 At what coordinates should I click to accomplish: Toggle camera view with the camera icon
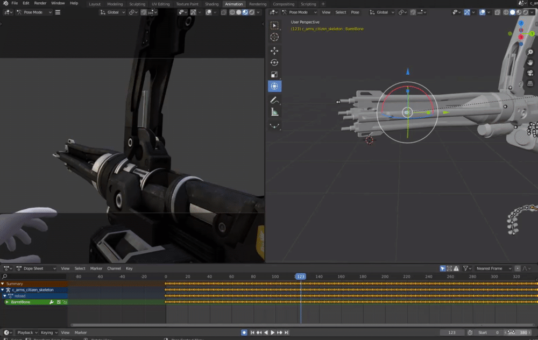pyautogui.click(x=530, y=72)
